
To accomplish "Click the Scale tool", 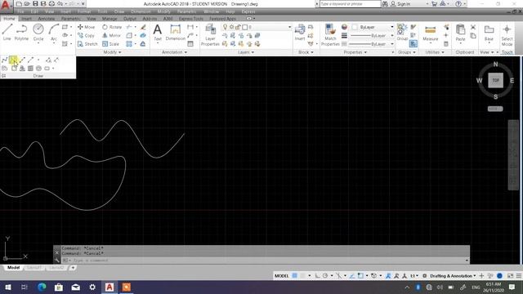I will [x=111, y=44].
